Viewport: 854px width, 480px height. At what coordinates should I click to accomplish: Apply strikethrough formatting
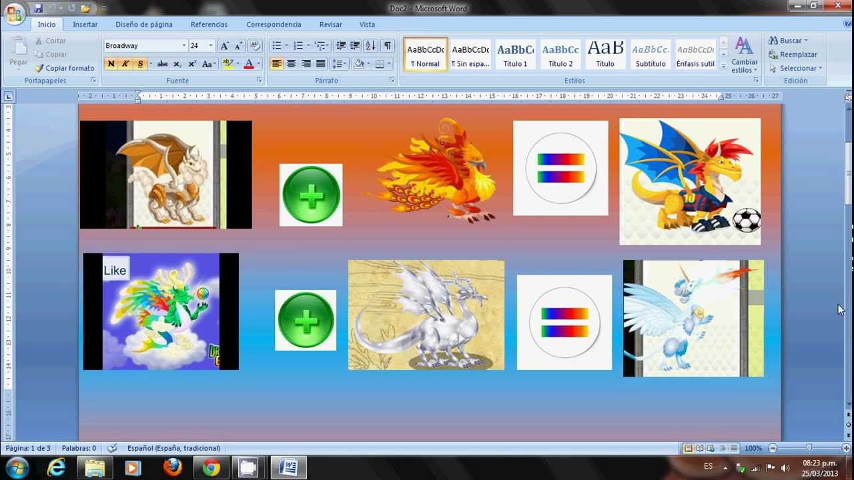point(162,64)
